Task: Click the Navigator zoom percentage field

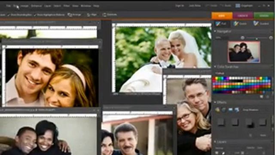Action: (222, 37)
